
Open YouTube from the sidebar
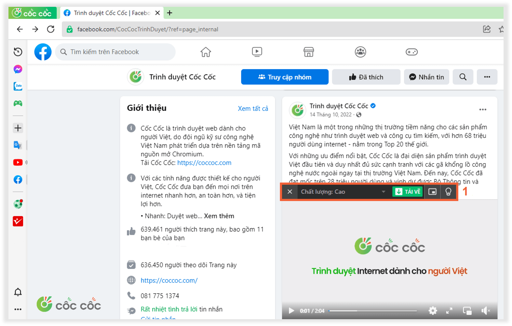[18, 162]
